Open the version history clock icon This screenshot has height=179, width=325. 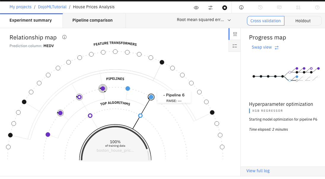260,8
